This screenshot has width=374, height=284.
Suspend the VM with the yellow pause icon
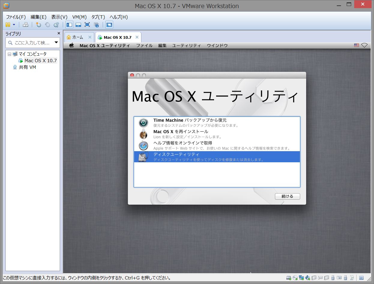tap(8, 25)
